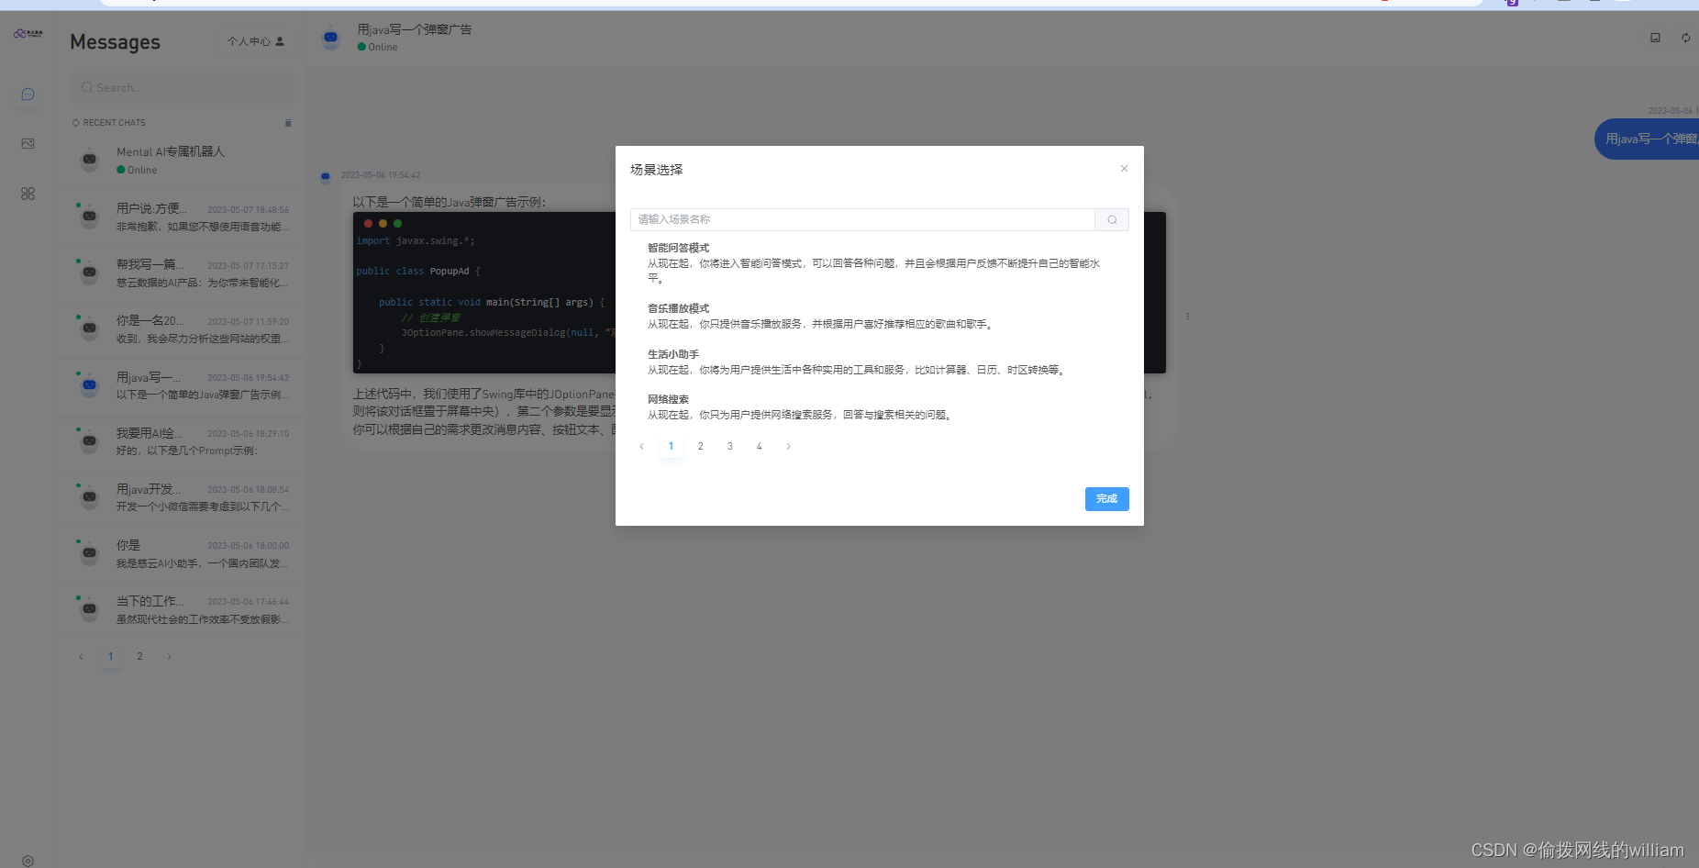Go to page 1 of recent chats list
Screen dimensions: 1699x868
(110, 656)
